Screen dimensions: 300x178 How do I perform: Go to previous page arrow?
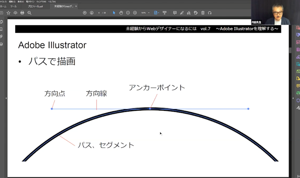[x=85, y=13]
